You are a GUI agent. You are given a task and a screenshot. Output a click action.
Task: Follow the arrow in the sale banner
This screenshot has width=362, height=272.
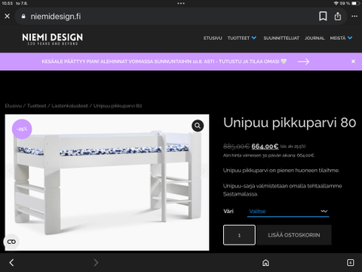(303, 61)
